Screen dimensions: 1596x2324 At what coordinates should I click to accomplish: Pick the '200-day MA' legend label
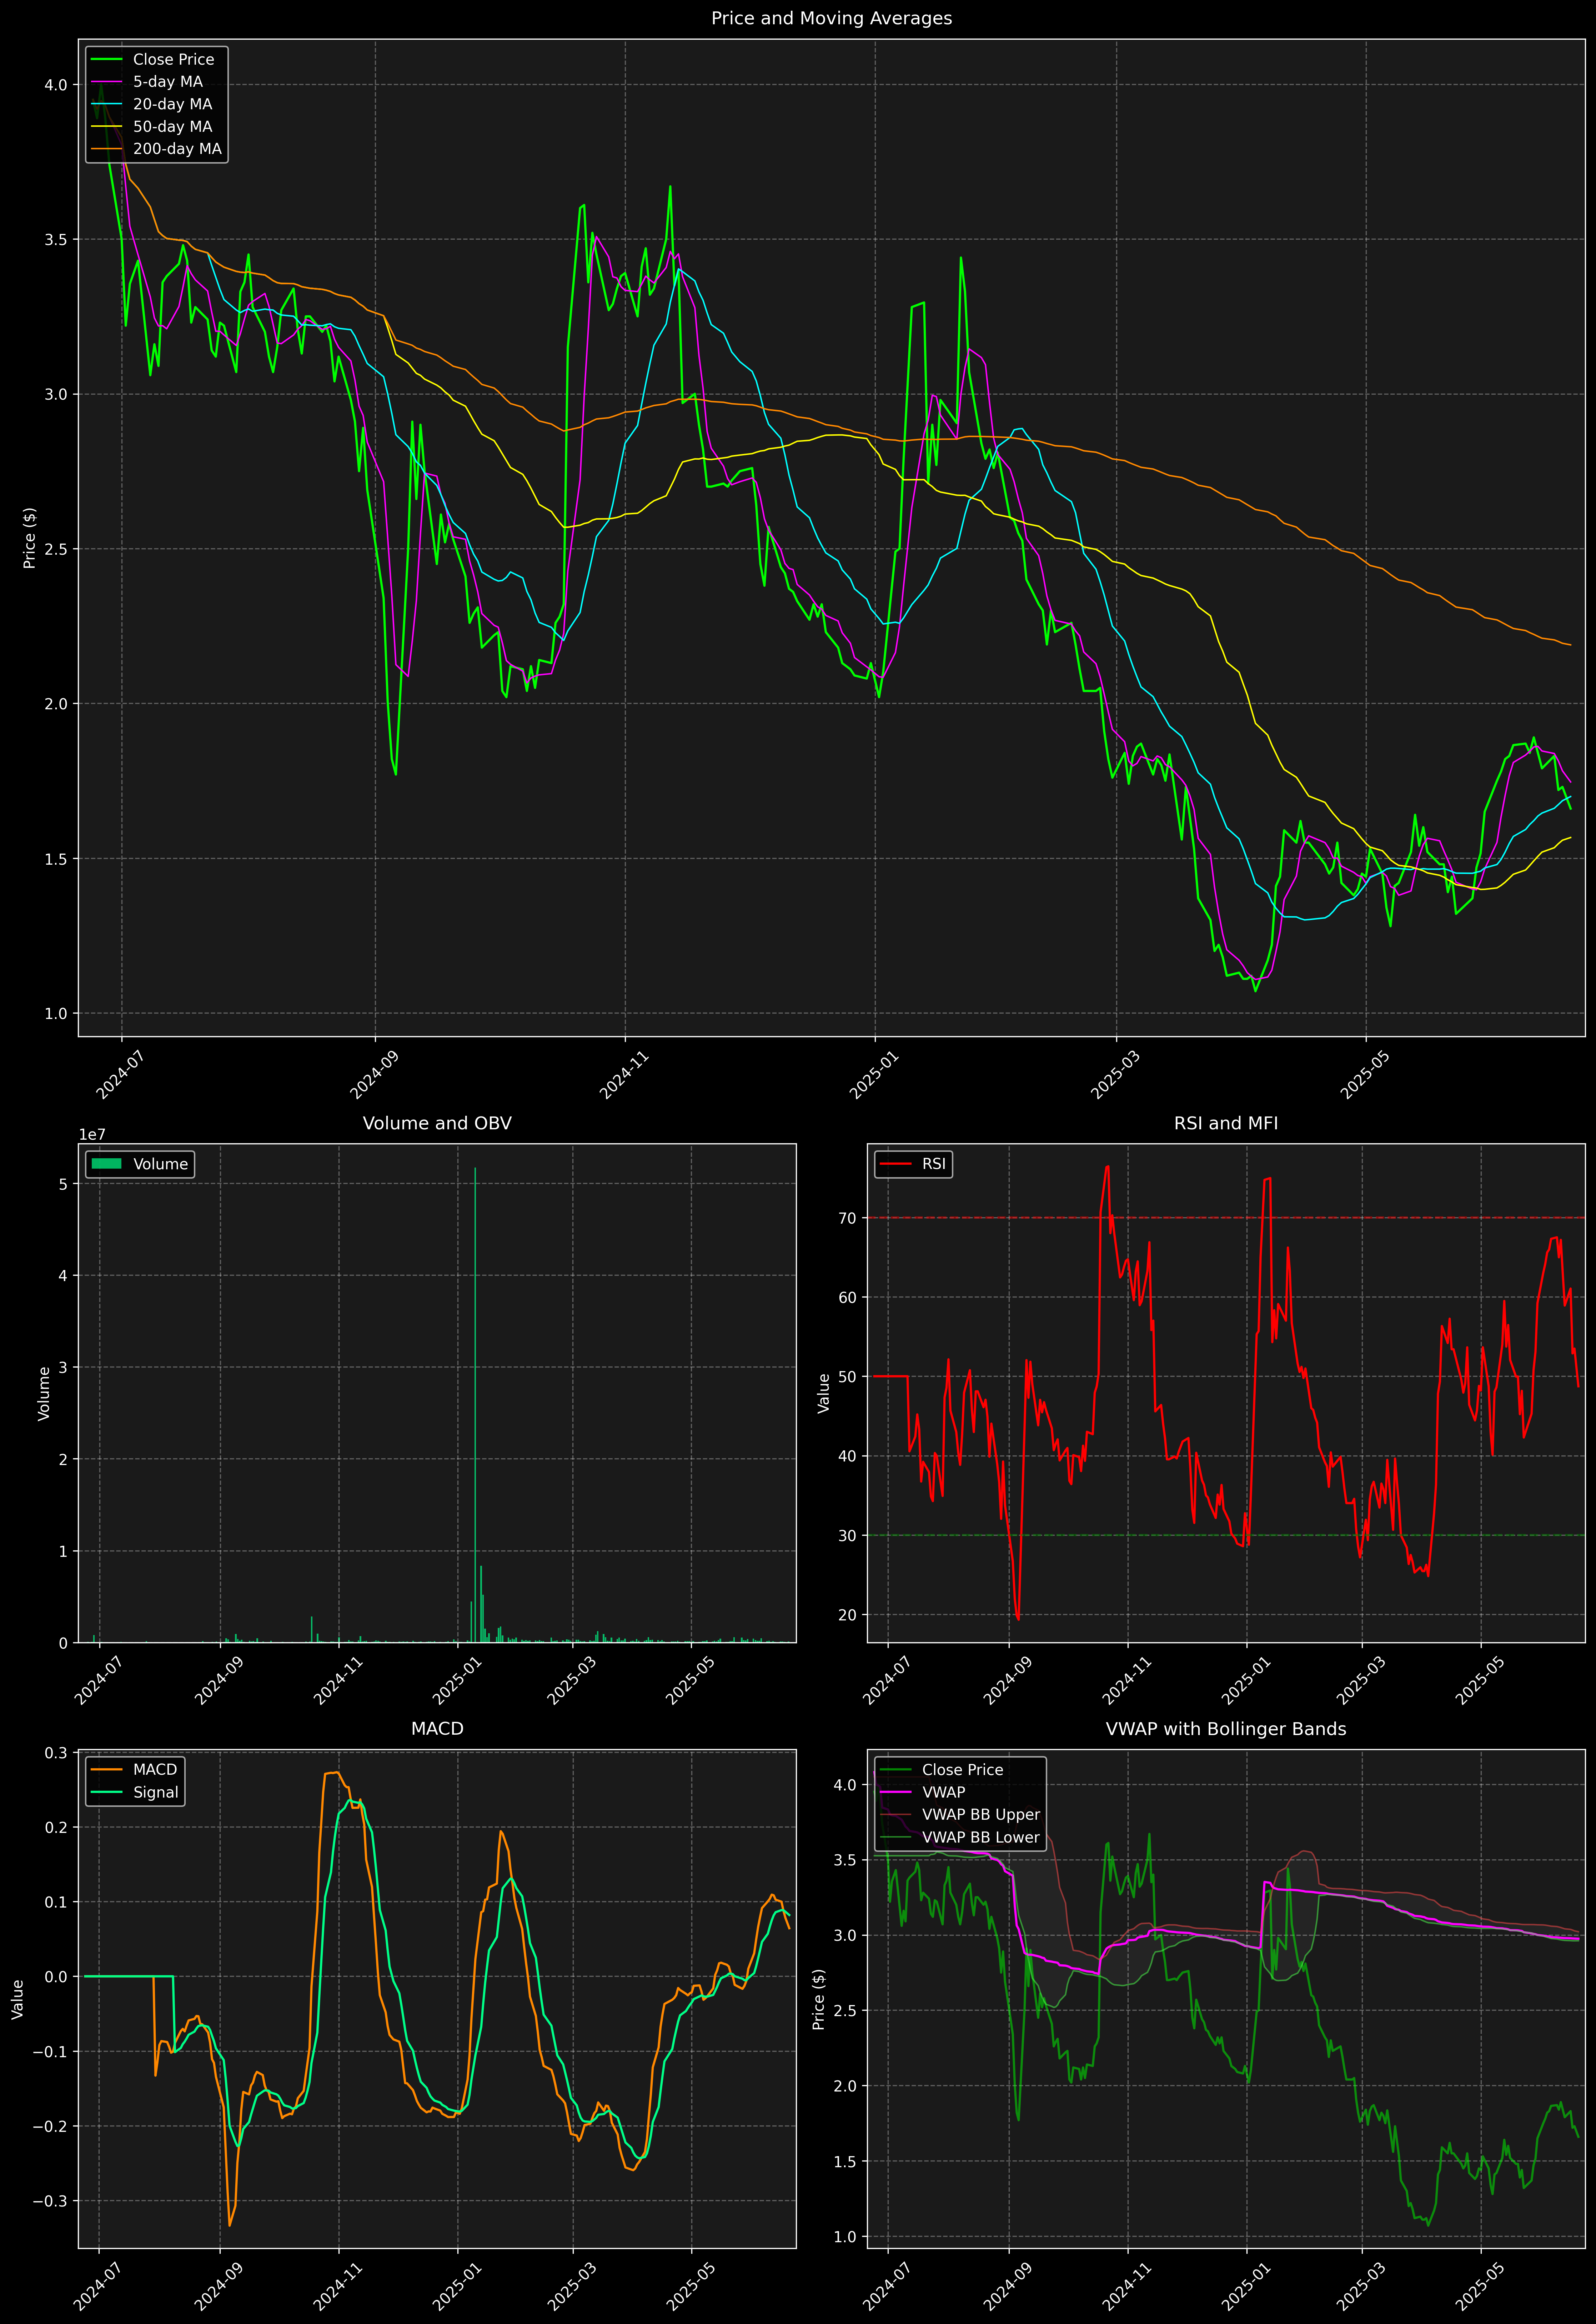pyautogui.click(x=177, y=149)
